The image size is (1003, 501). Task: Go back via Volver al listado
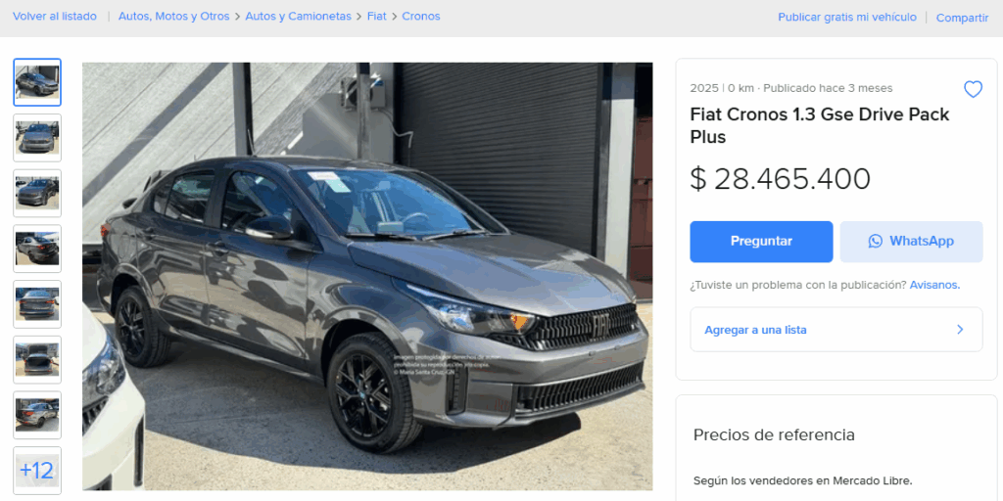[55, 17]
